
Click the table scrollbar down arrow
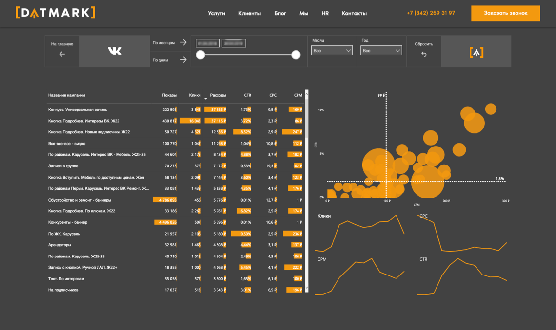pos(307,288)
